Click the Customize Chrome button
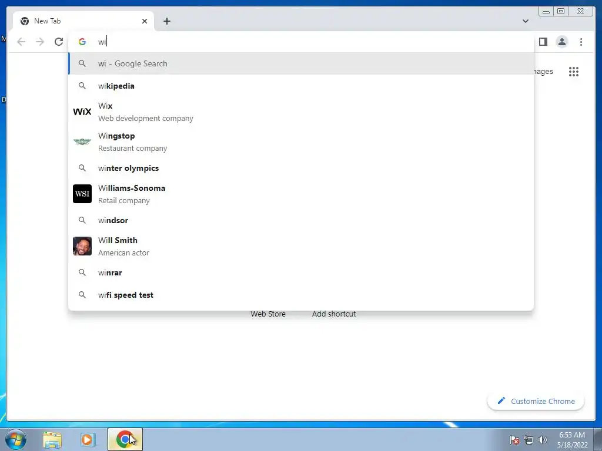The image size is (602, 451). [536, 401]
